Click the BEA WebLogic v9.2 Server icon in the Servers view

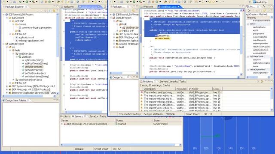pos(65,124)
